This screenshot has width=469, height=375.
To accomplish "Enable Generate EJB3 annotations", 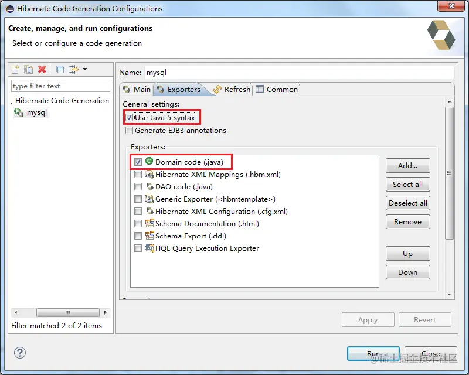I will tap(130, 130).
